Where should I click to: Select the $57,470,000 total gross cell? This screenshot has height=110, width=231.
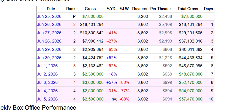coord(191,99)
